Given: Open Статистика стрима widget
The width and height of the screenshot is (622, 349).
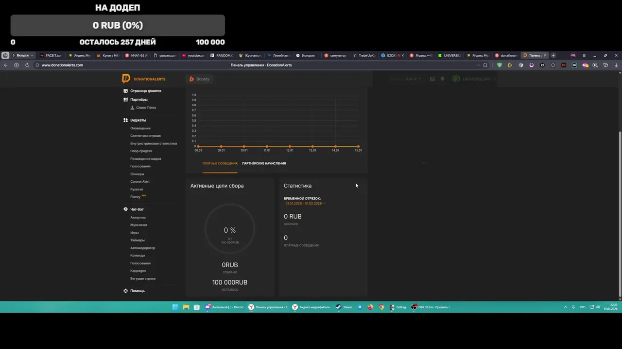Looking at the screenshot, I should [145, 136].
